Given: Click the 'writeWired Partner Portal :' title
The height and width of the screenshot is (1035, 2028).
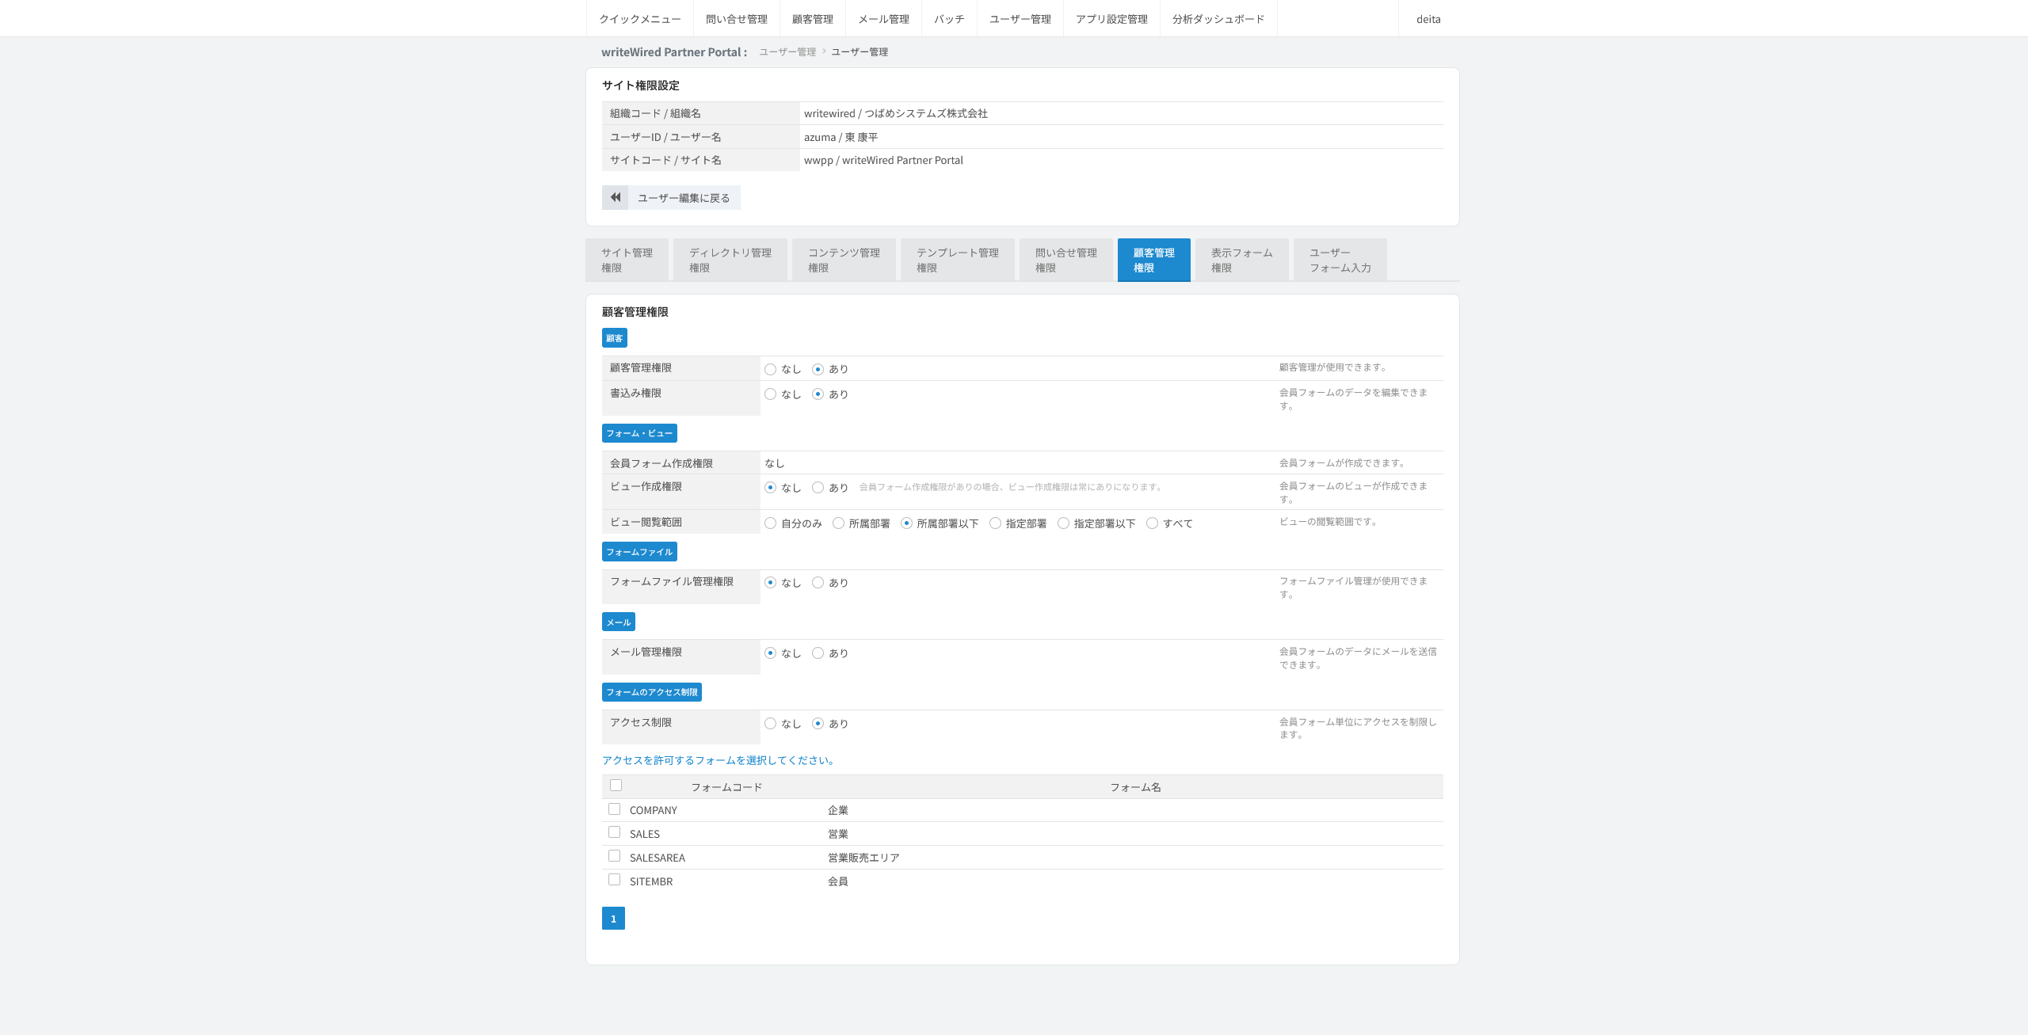Looking at the screenshot, I should pos(674,52).
